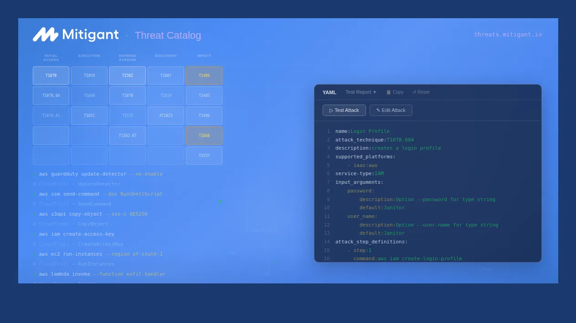
Task: Select technique tile T1562
Action: pyautogui.click(x=128, y=76)
